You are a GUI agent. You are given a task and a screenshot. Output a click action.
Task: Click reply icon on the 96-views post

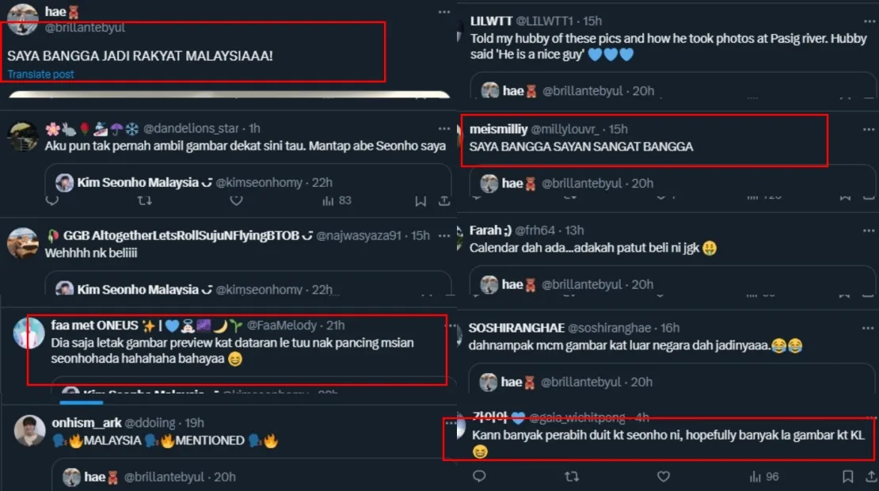[478, 476]
